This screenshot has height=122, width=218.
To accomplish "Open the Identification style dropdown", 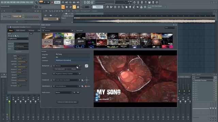I will 67,86.
